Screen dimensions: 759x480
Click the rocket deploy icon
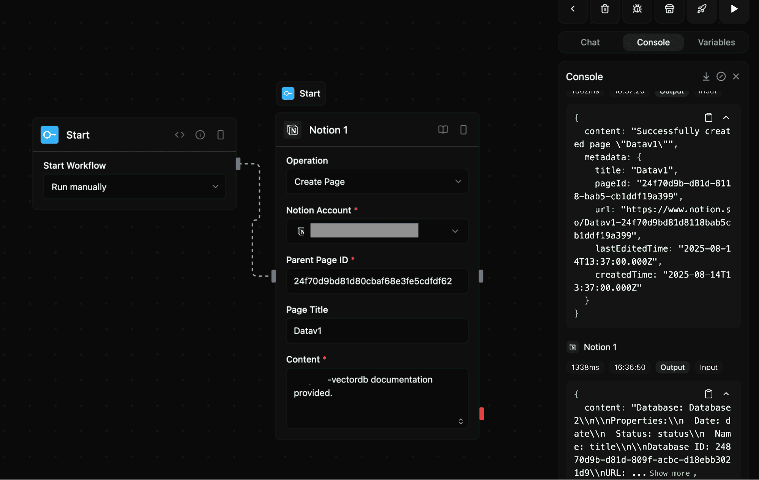[701, 9]
